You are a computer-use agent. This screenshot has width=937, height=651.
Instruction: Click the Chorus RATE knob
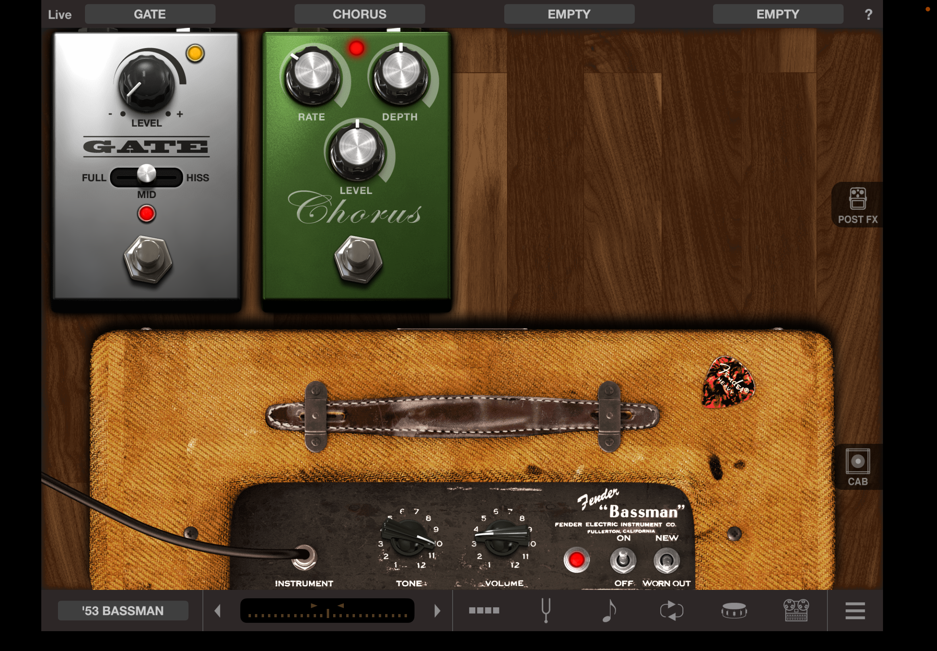coord(312,76)
